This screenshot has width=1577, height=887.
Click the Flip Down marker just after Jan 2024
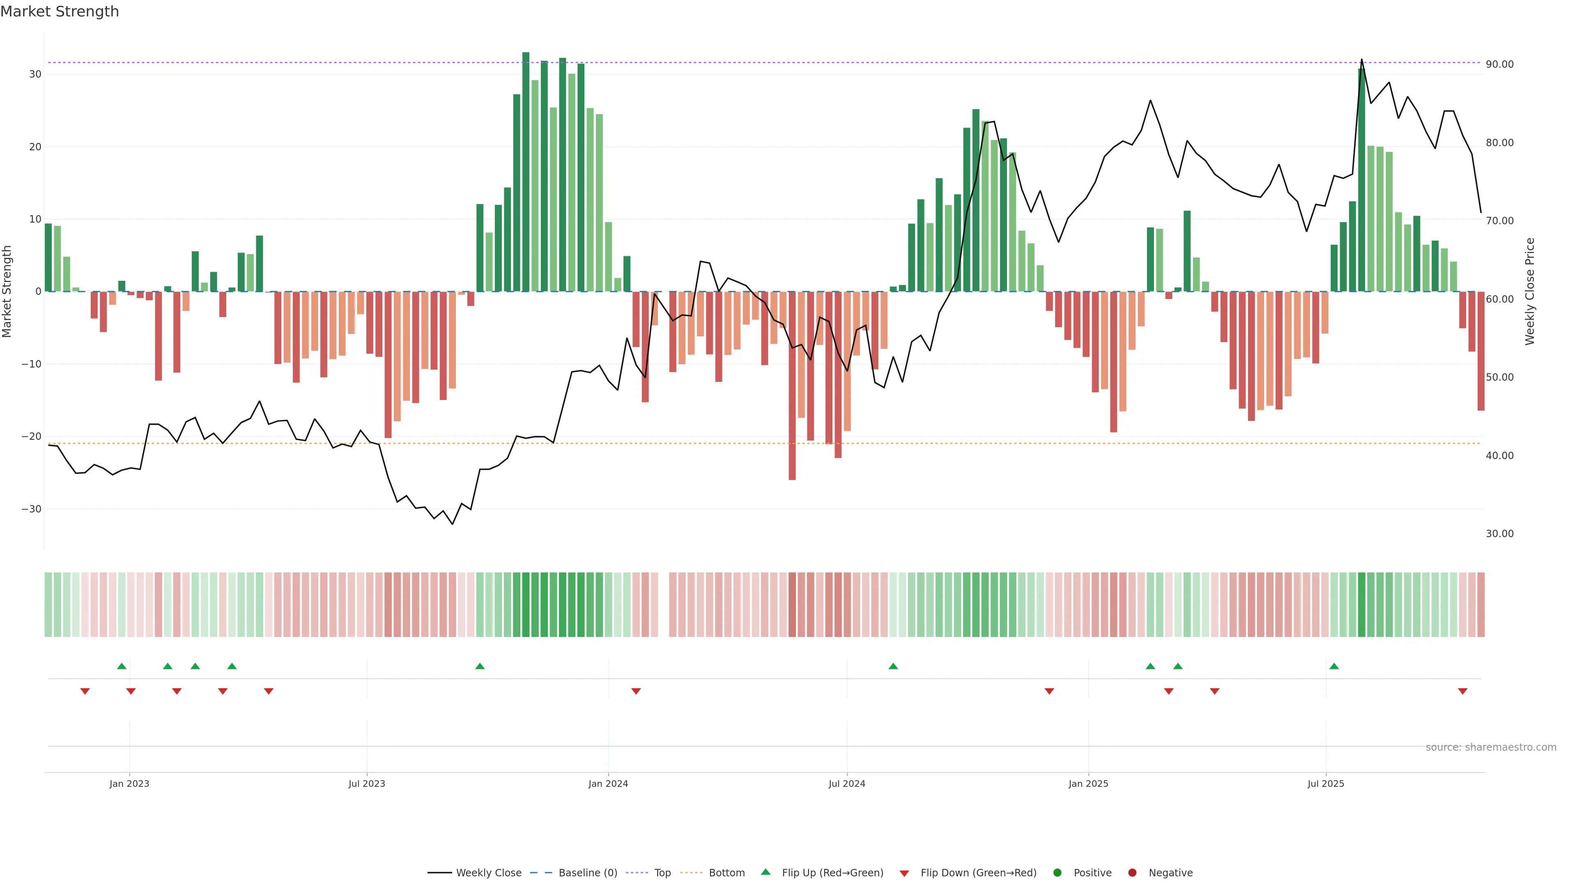coord(636,691)
